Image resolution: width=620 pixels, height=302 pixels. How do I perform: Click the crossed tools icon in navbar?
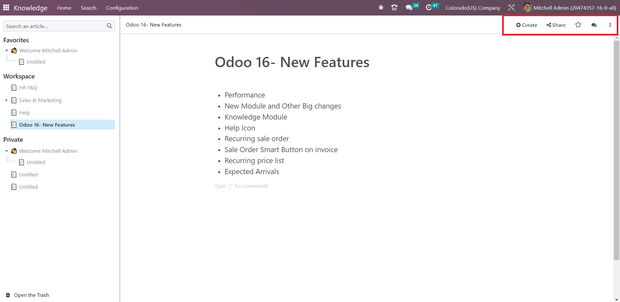pos(511,7)
